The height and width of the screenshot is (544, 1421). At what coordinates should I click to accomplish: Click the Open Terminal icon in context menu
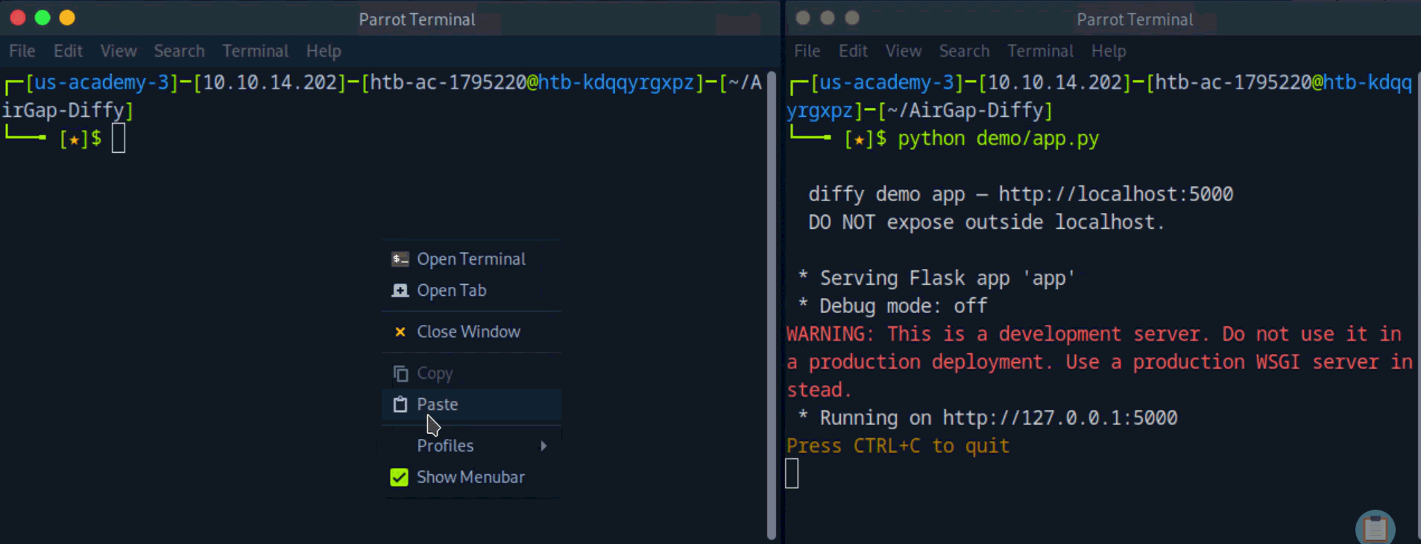coord(400,259)
